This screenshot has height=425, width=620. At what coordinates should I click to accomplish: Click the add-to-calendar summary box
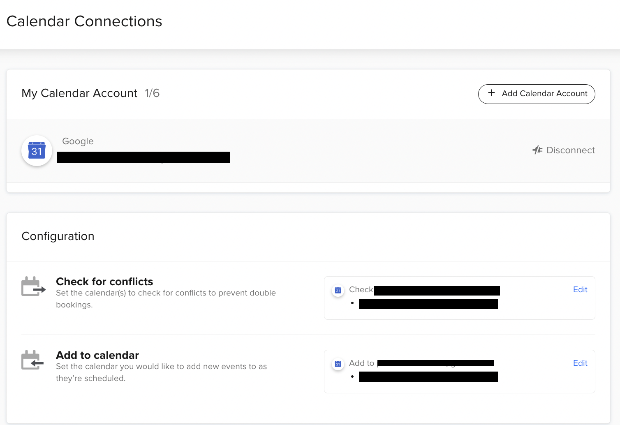click(459, 372)
